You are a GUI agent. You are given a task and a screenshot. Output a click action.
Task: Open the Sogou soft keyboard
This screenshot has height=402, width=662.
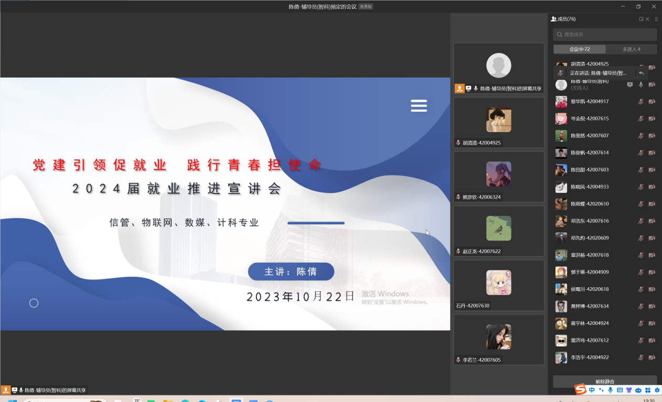620,390
